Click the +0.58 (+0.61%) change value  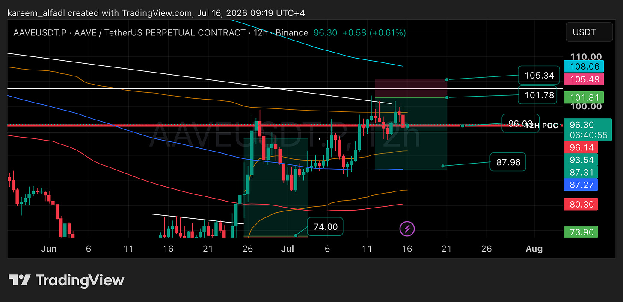(x=374, y=33)
